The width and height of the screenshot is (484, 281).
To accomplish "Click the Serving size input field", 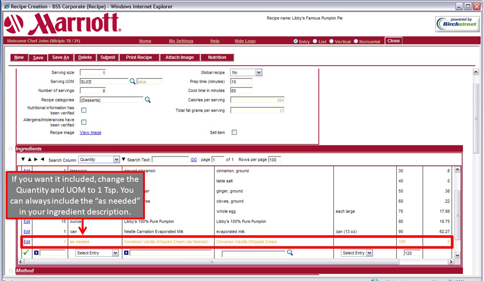I will tap(93, 73).
